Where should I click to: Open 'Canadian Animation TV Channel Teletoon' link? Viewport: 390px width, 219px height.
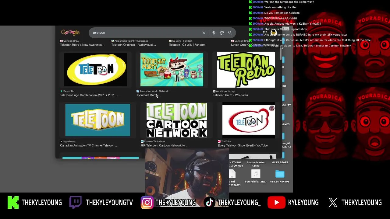tap(89, 145)
